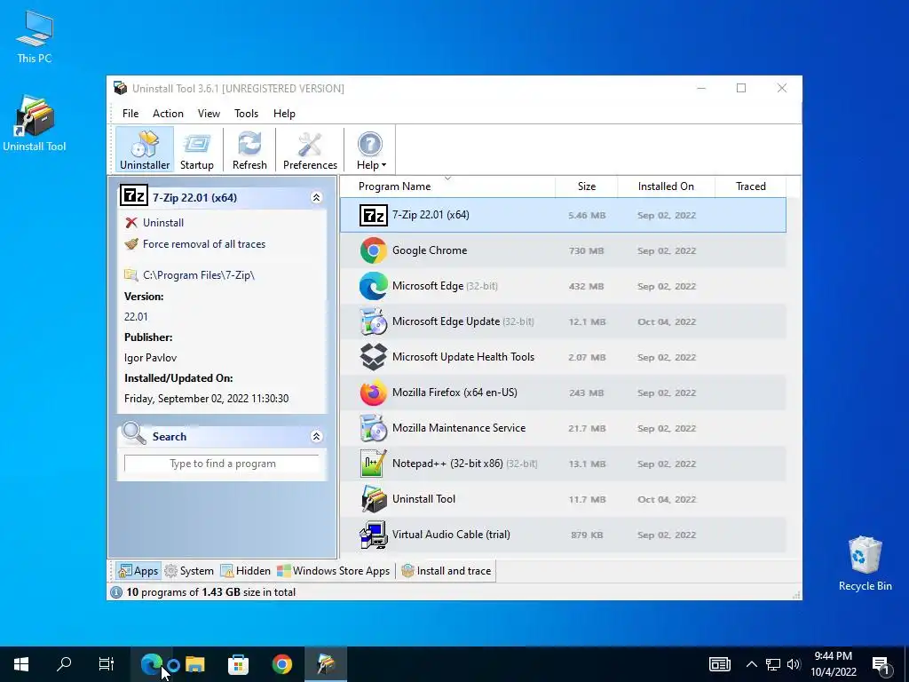
Task: Open the notification center icon
Action: (881, 664)
